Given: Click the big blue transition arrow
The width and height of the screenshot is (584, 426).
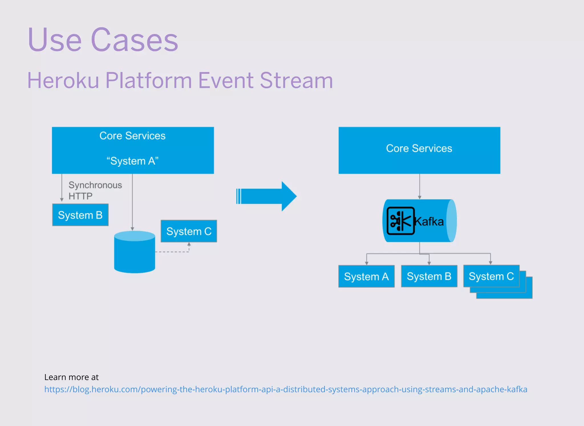Looking at the screenshot, I should pos(266,196).
